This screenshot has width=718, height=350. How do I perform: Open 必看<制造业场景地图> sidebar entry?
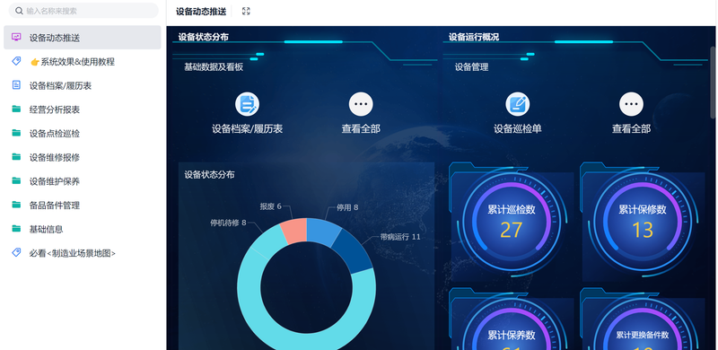tap(83, 252)
